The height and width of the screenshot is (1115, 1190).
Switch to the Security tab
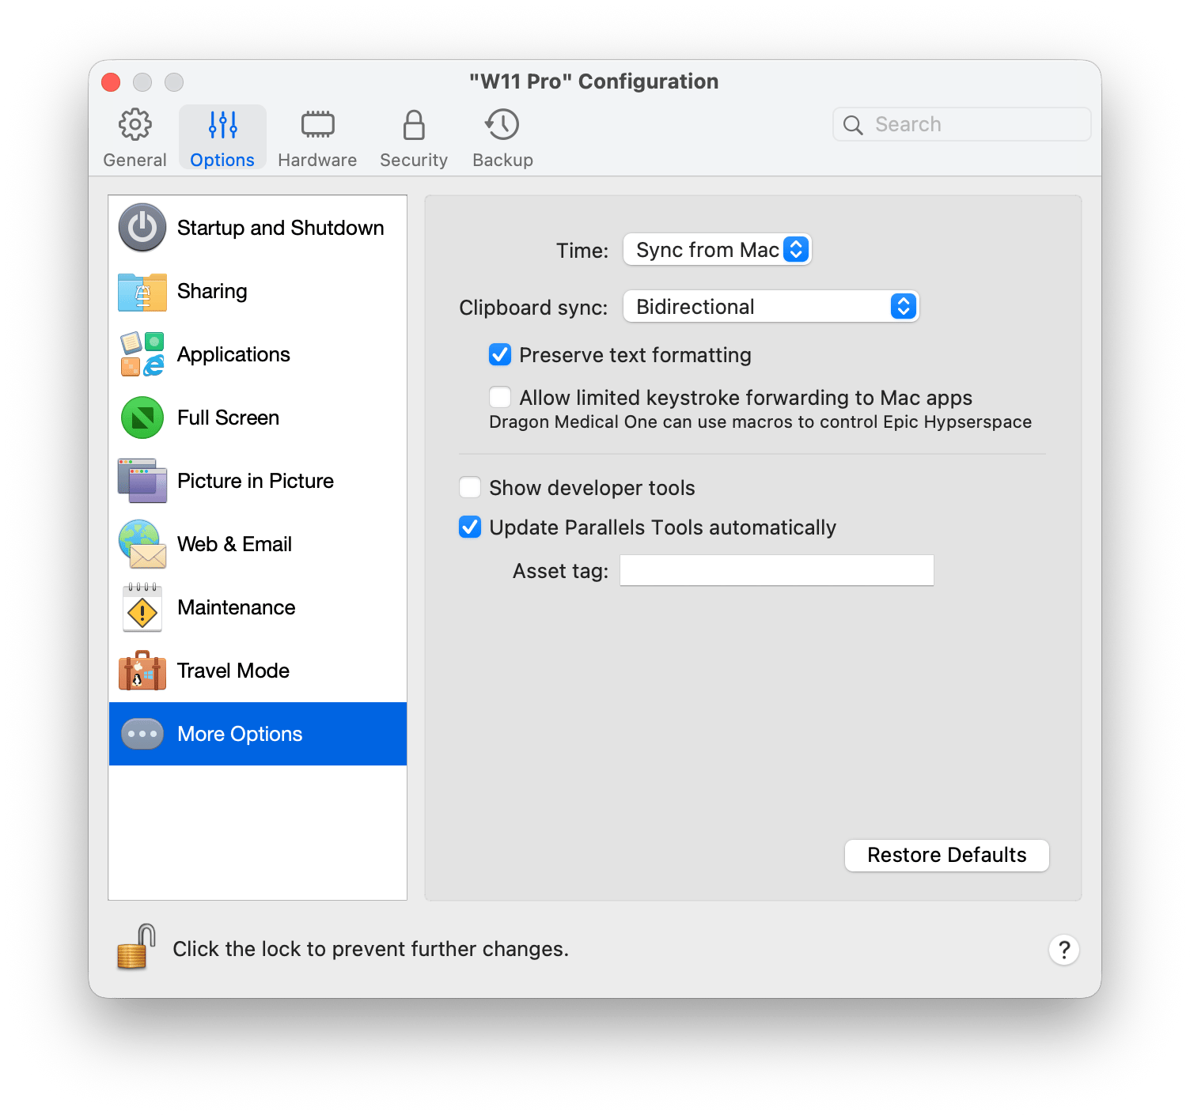point(414,138)
